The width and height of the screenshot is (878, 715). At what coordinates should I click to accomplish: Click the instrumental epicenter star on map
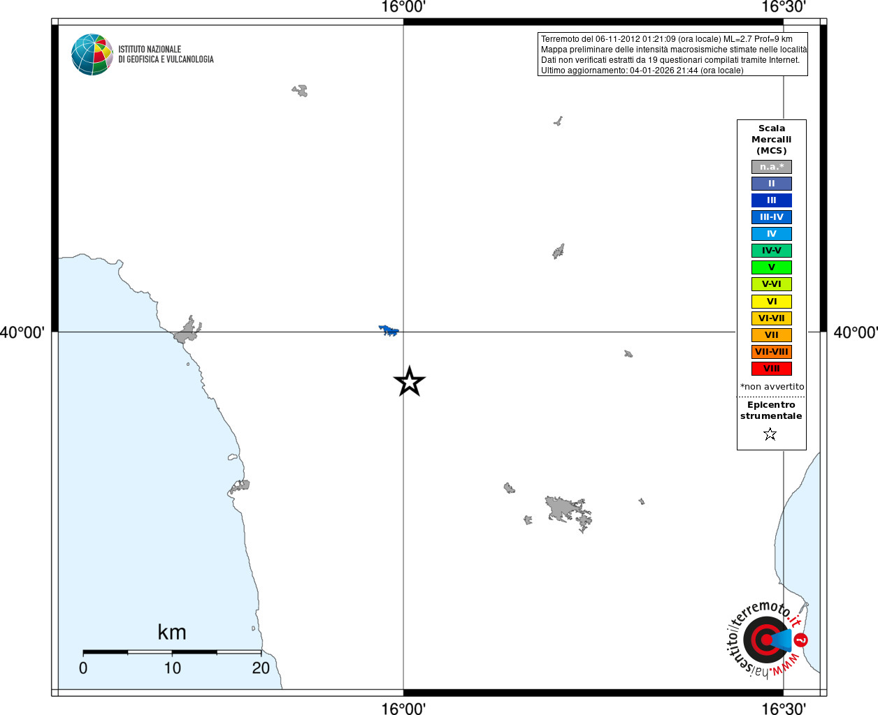click(x=410, y=381)
